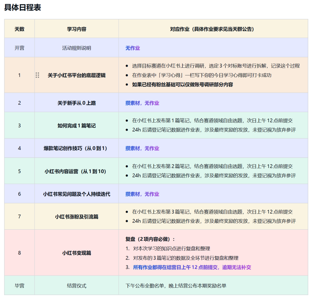This screenshot has width=315, height=299.
Task: Click day number 1 cell
Action: click(20, 75)
